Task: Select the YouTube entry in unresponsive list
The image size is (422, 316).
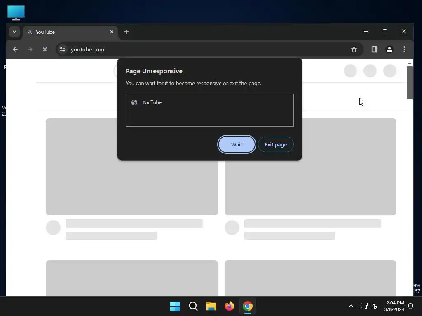Action: pos(209,102)
